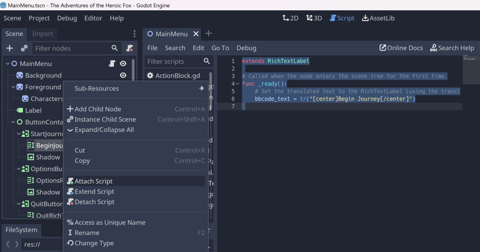480x252 pixels.
Task: Choose Attach Script from the context menu
Action: pos(94,181)
